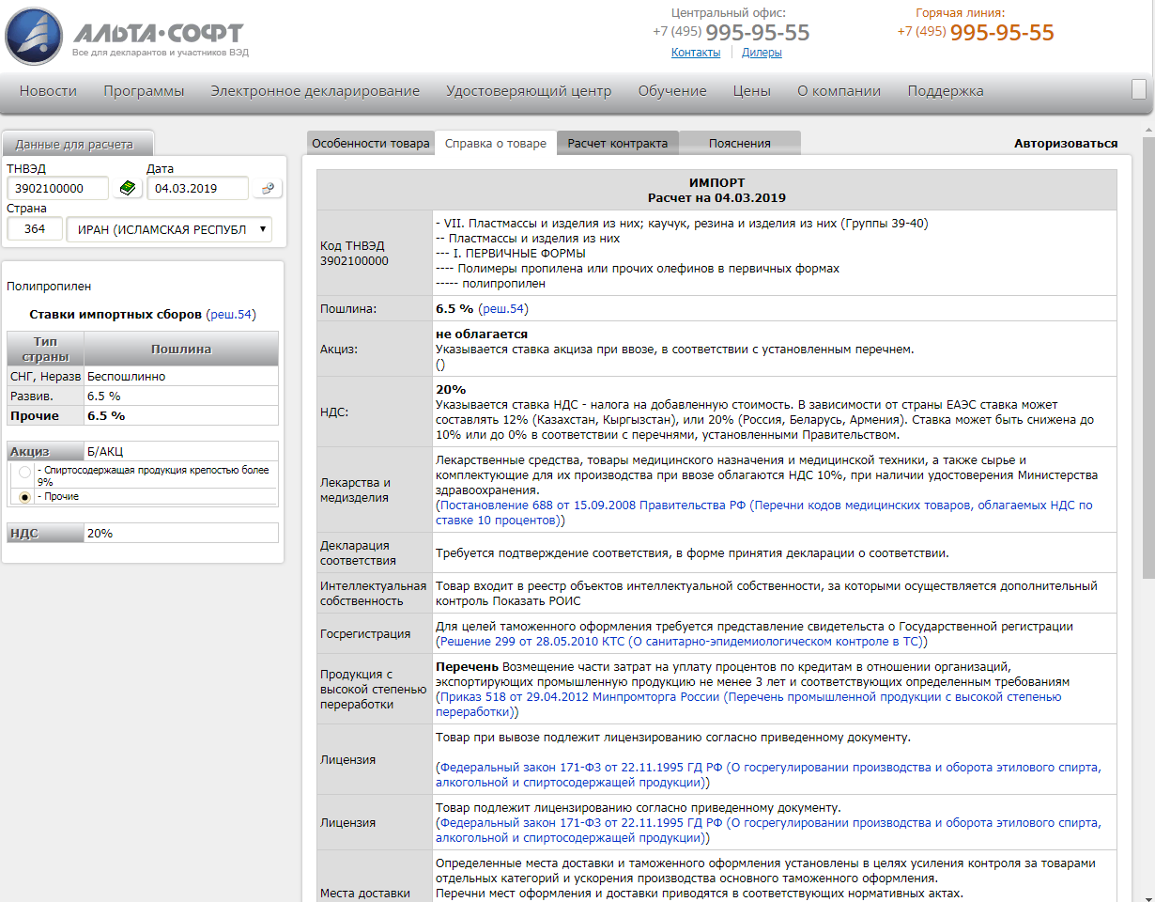Image resolution: width=1155 pixels, height=902 pixels.
Task: Select the alcohol-containing products radio button
Action: click(x=24, y=472)
